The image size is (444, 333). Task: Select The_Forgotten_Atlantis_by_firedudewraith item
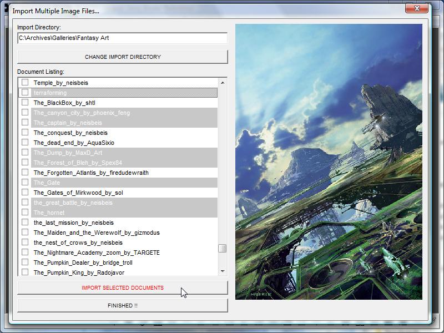[x=91, y=173]
